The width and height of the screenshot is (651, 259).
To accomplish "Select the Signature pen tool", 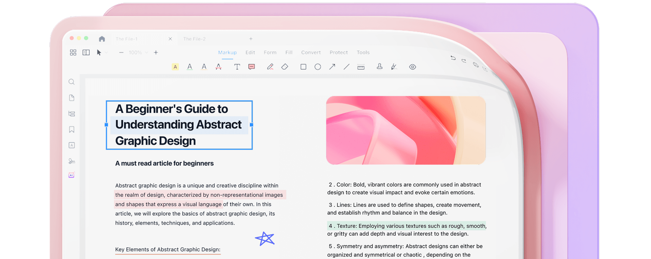I will [394, 67].
